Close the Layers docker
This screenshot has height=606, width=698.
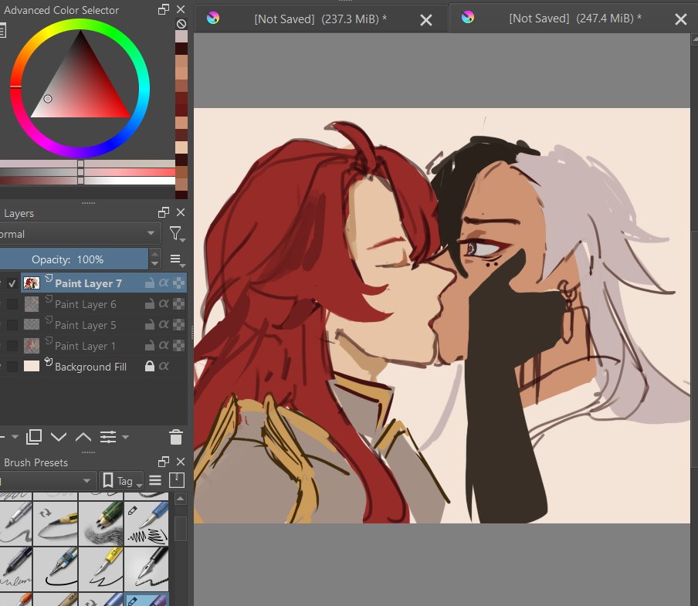coord(181,212)
